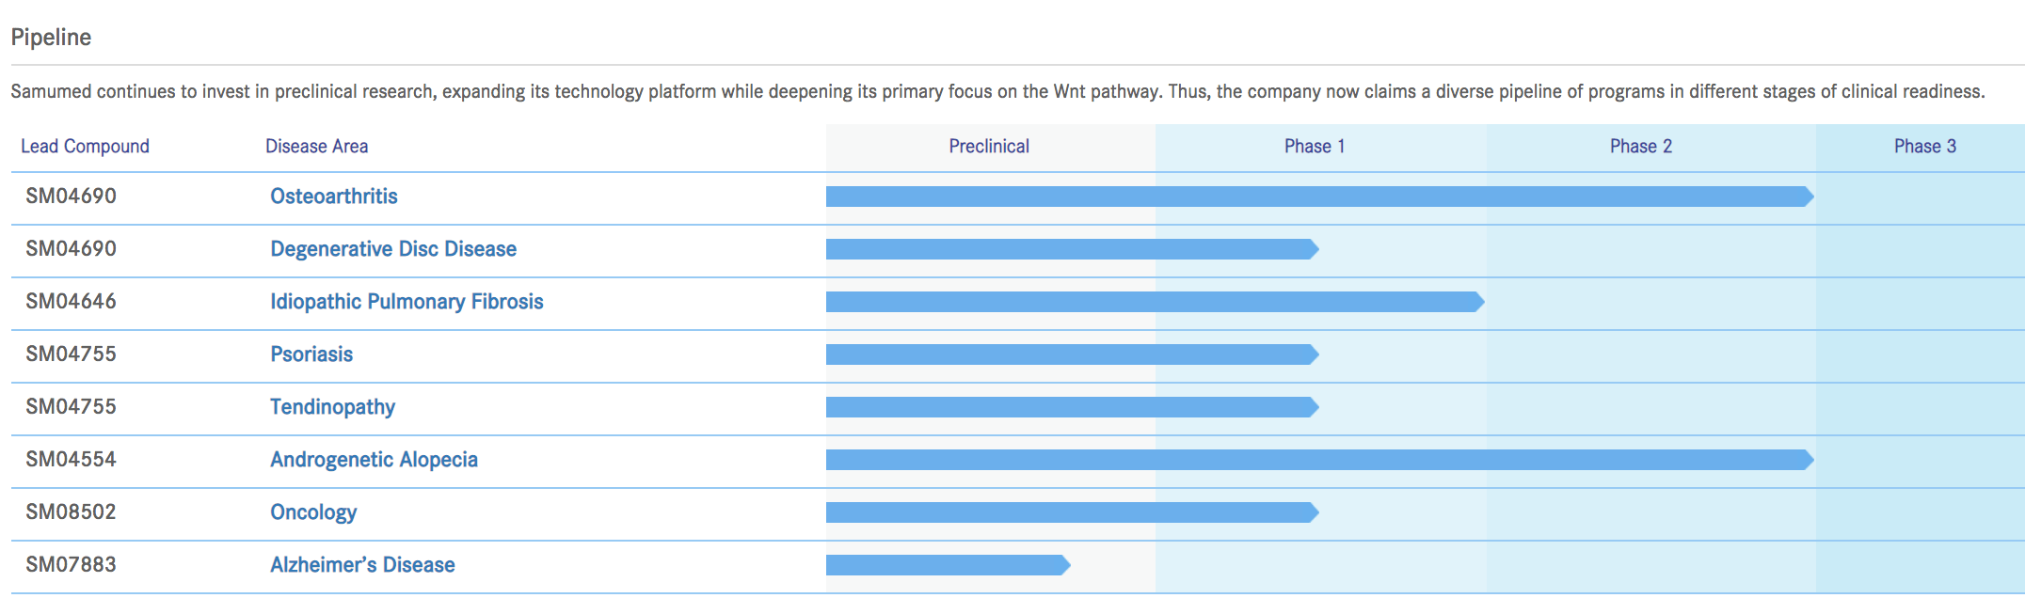This screenshot has height=598, width=2025.
Task: Click the Alzheimer's Disease progress bar
Action: coord(947,565)
